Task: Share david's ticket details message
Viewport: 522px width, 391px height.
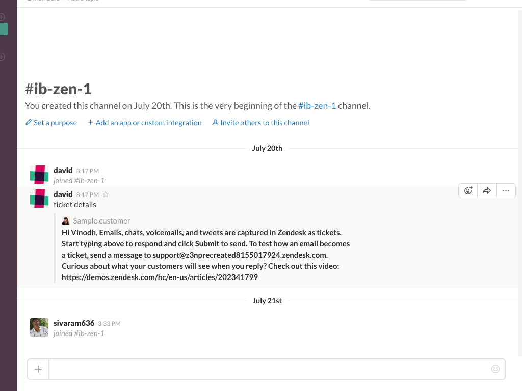Action: pyautogui.click(x=487, y=191)
